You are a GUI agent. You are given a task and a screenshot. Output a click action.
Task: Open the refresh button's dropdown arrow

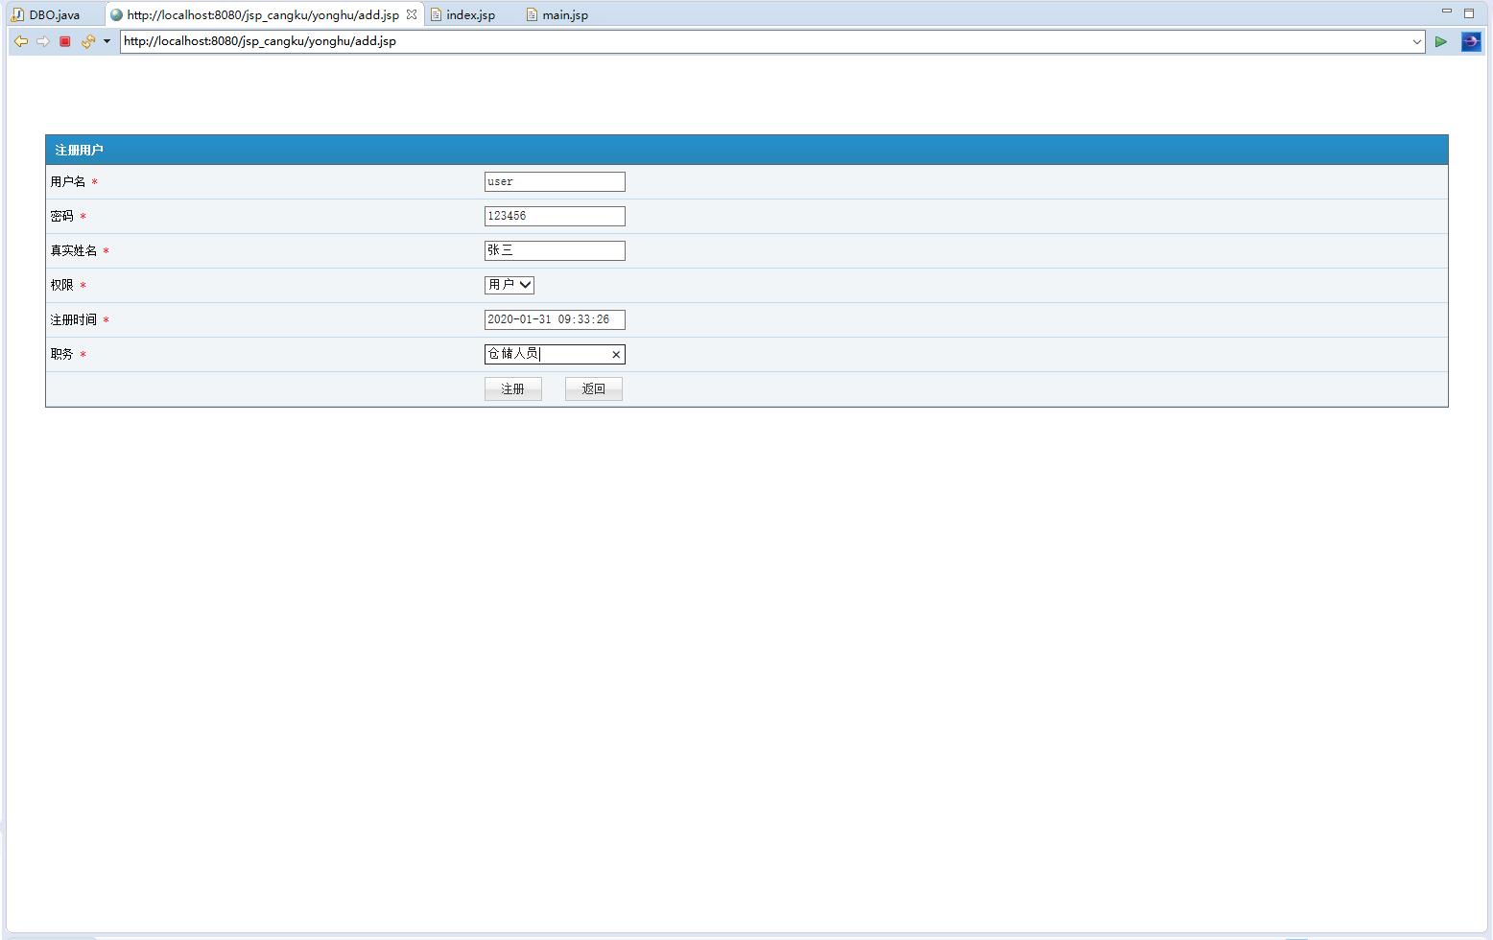tap(106, 41)
